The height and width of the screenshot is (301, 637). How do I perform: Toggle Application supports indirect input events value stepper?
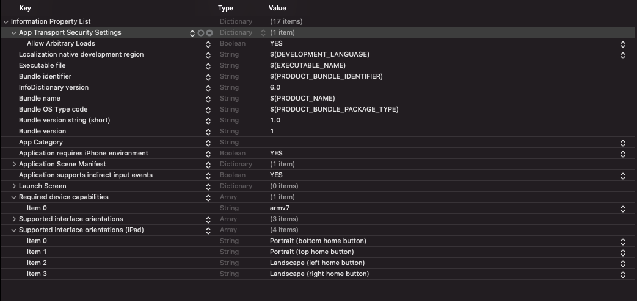coord(623,175)
